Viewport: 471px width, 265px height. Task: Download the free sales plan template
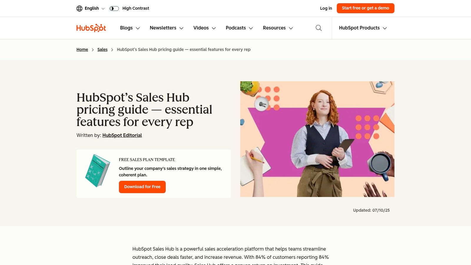[x=142, y=187]
